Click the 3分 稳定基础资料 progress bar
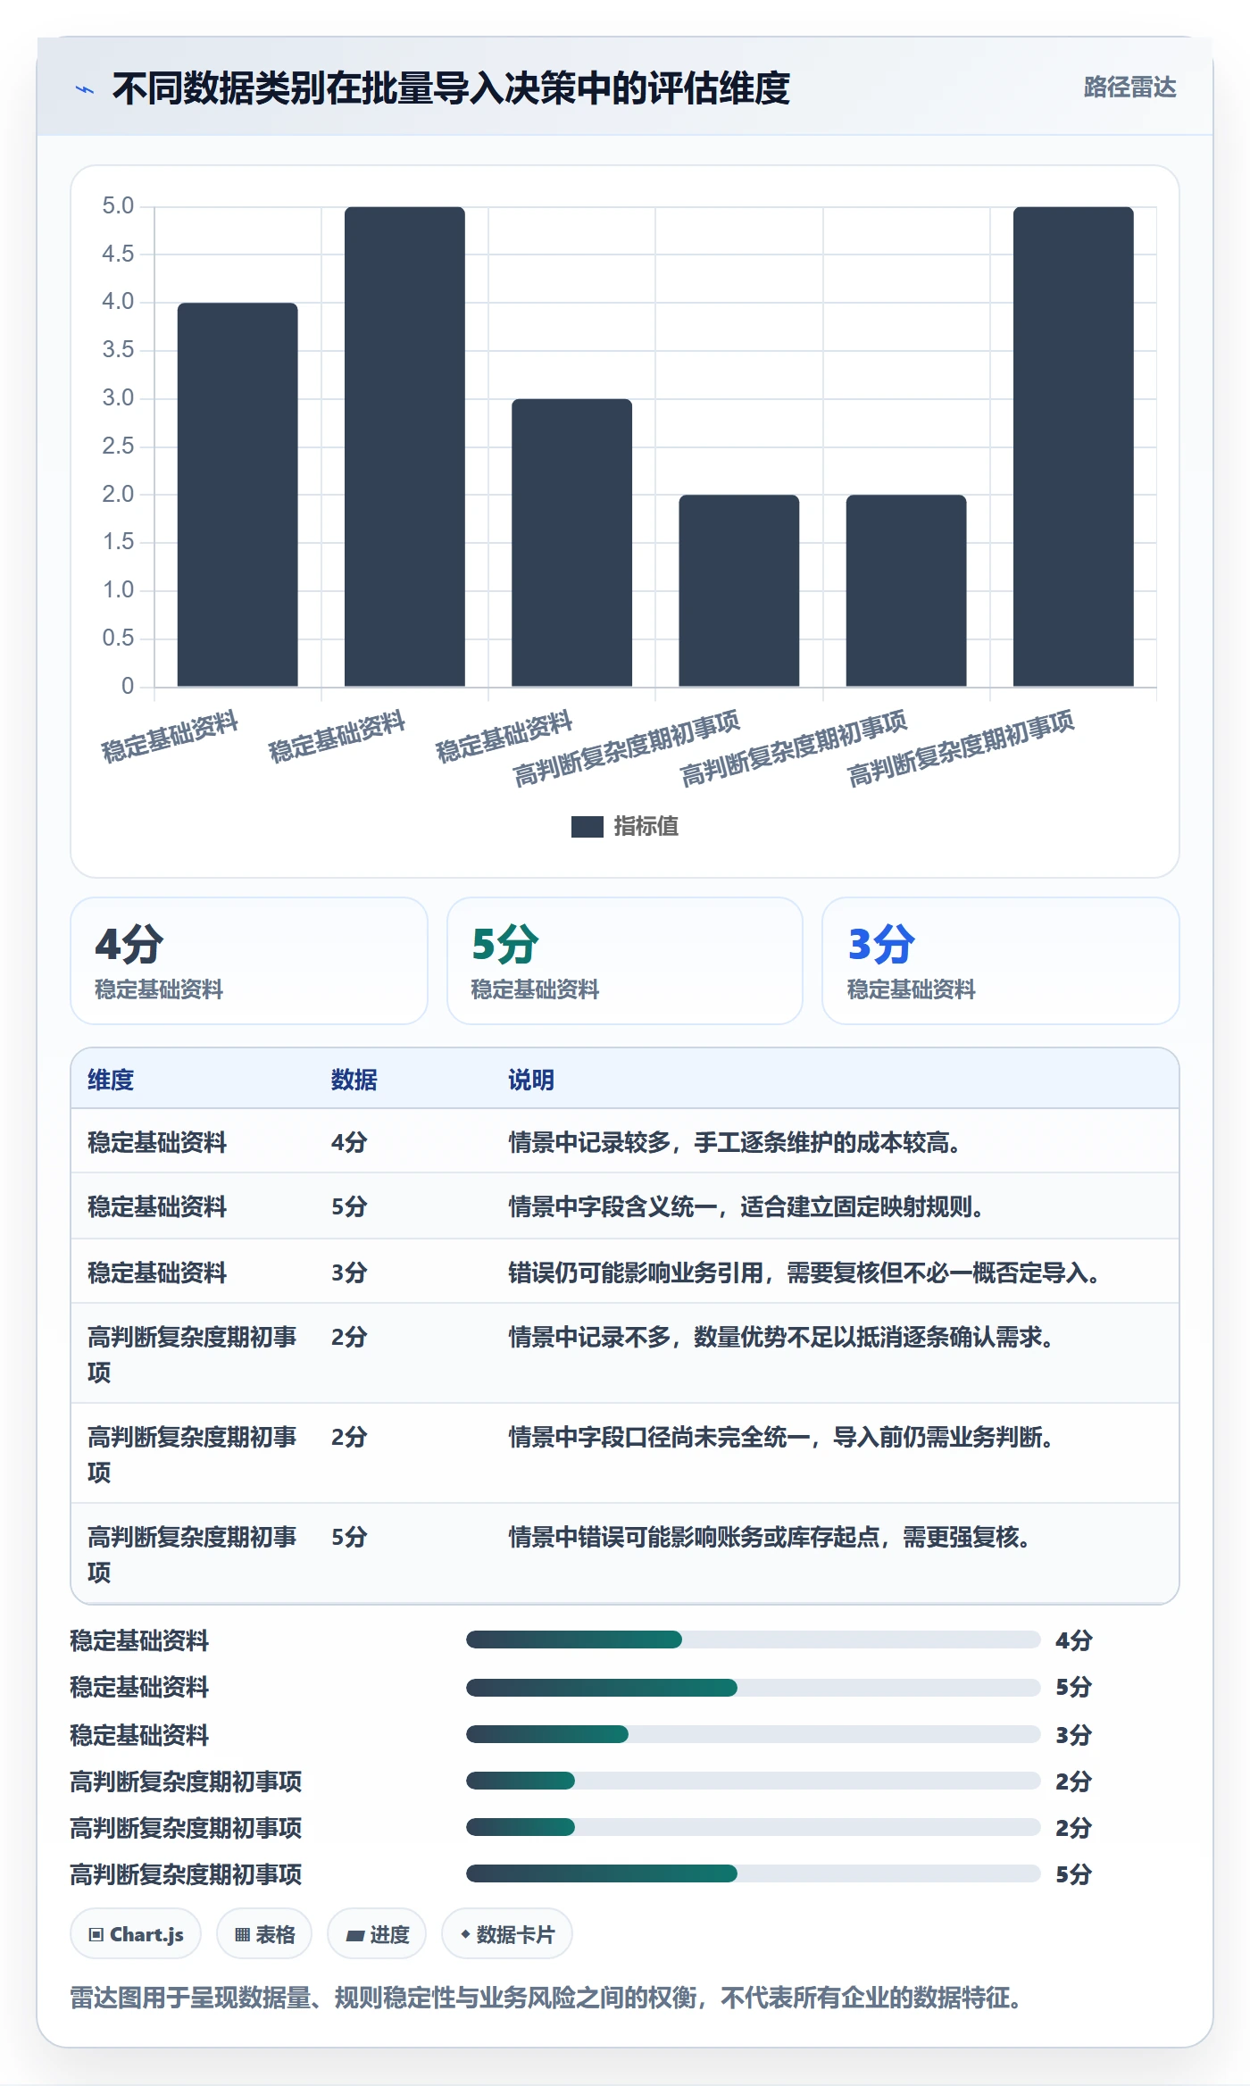The width and height of the screenshot is (1250, 2086). point(753,1734)
